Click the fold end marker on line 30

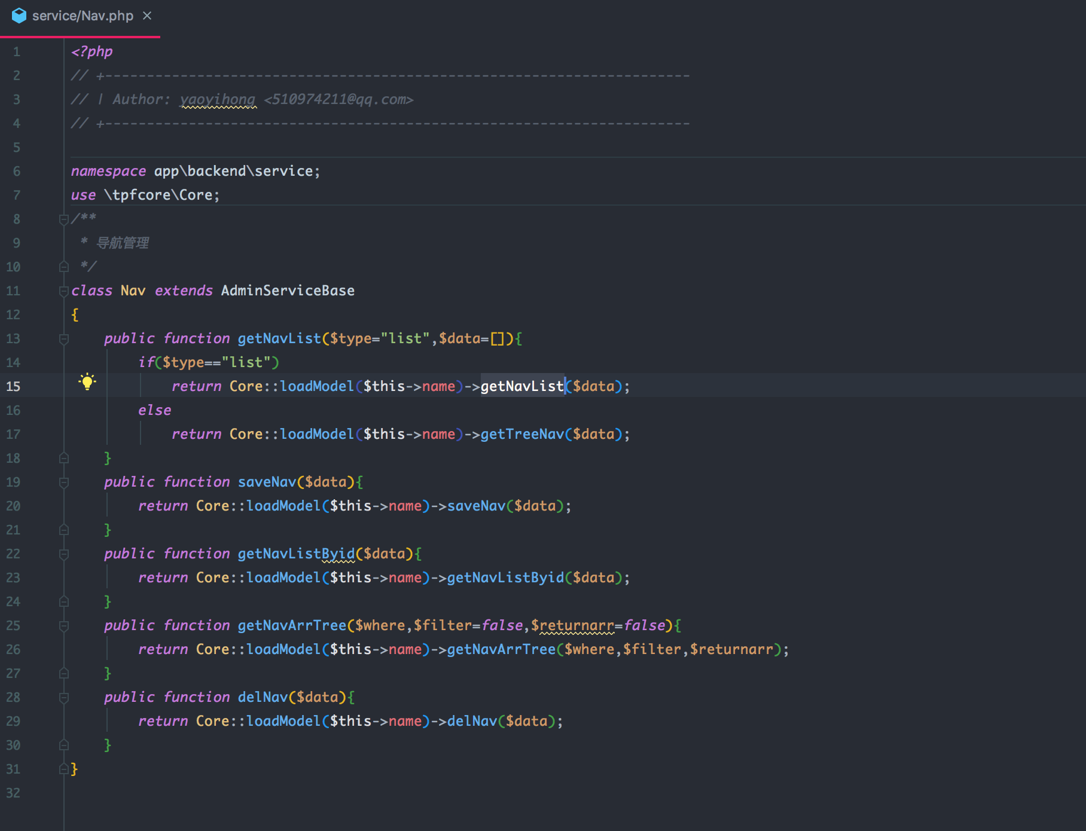64,745
